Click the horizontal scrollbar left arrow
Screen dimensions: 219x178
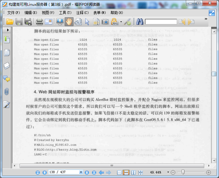pyautogui.click(x=14, y=166)
